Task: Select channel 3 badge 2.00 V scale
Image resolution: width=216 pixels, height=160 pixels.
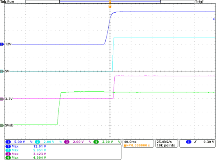Action: [74, 142]
